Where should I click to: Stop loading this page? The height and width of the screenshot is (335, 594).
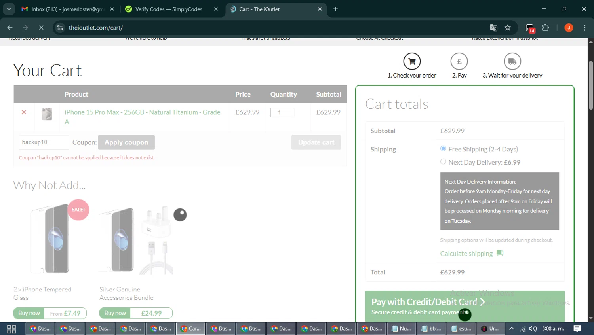pyautogui.click(x=41, y=28)
